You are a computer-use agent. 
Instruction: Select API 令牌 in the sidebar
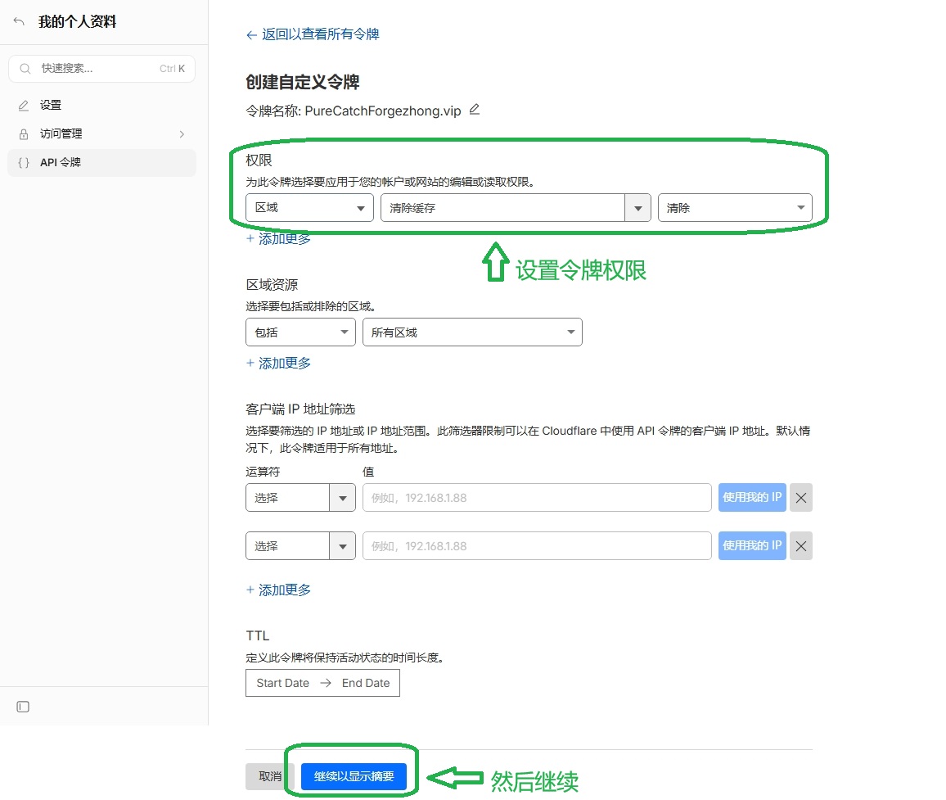tap(101, 162)
